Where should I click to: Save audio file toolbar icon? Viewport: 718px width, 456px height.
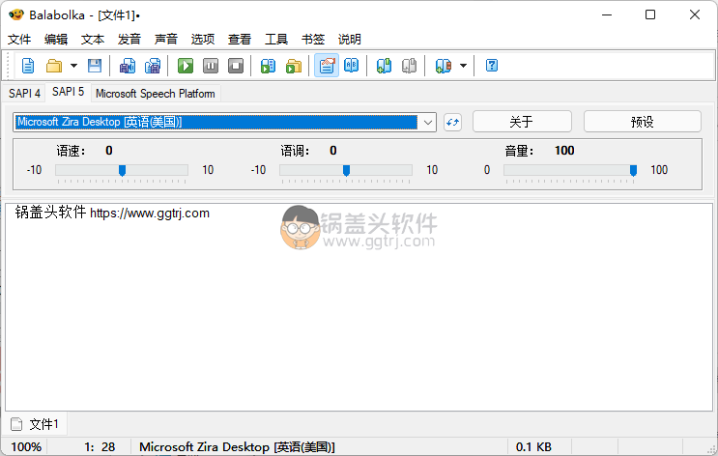(128, 66)
